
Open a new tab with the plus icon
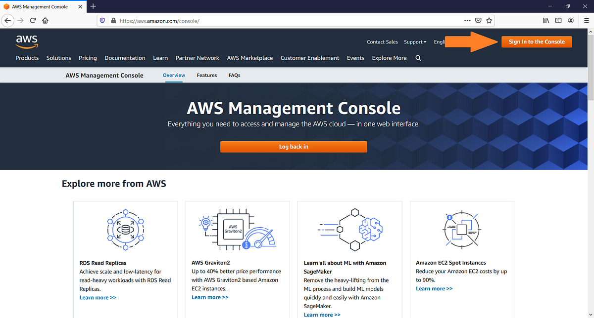click(x=93, y=6)
